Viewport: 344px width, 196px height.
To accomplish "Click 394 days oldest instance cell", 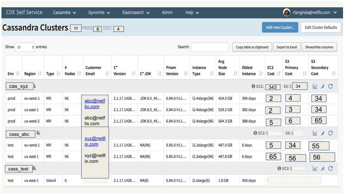I will (x=249, y=98).
